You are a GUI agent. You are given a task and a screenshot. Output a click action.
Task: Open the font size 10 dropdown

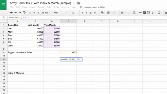pyautogui.click(x=75, y=13)
